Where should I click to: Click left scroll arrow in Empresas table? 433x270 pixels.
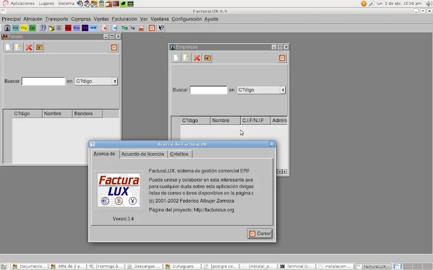pos(280,172)
